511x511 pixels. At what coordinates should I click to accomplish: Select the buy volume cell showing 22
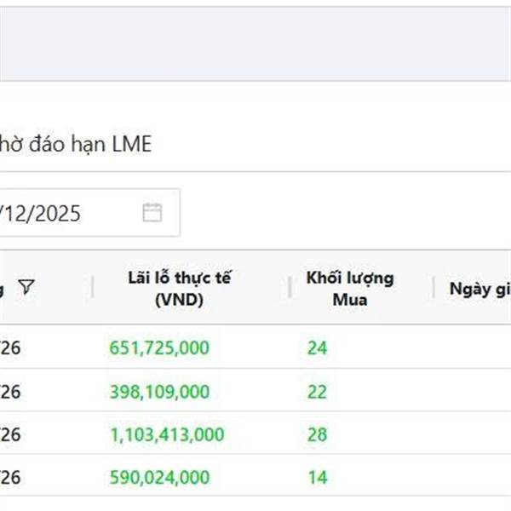(318, 391)
